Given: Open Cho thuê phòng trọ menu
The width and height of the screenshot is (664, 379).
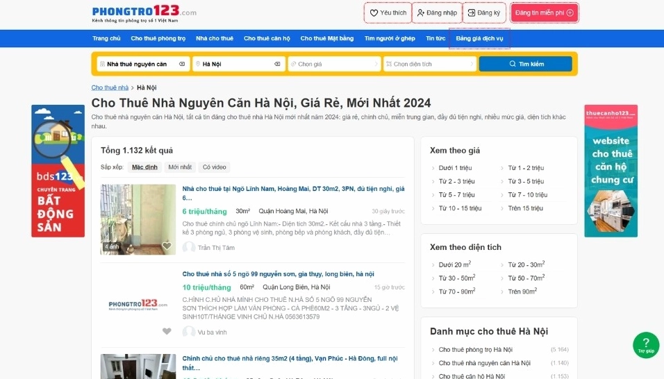Looking at the screenshot, I should [158, 38].
